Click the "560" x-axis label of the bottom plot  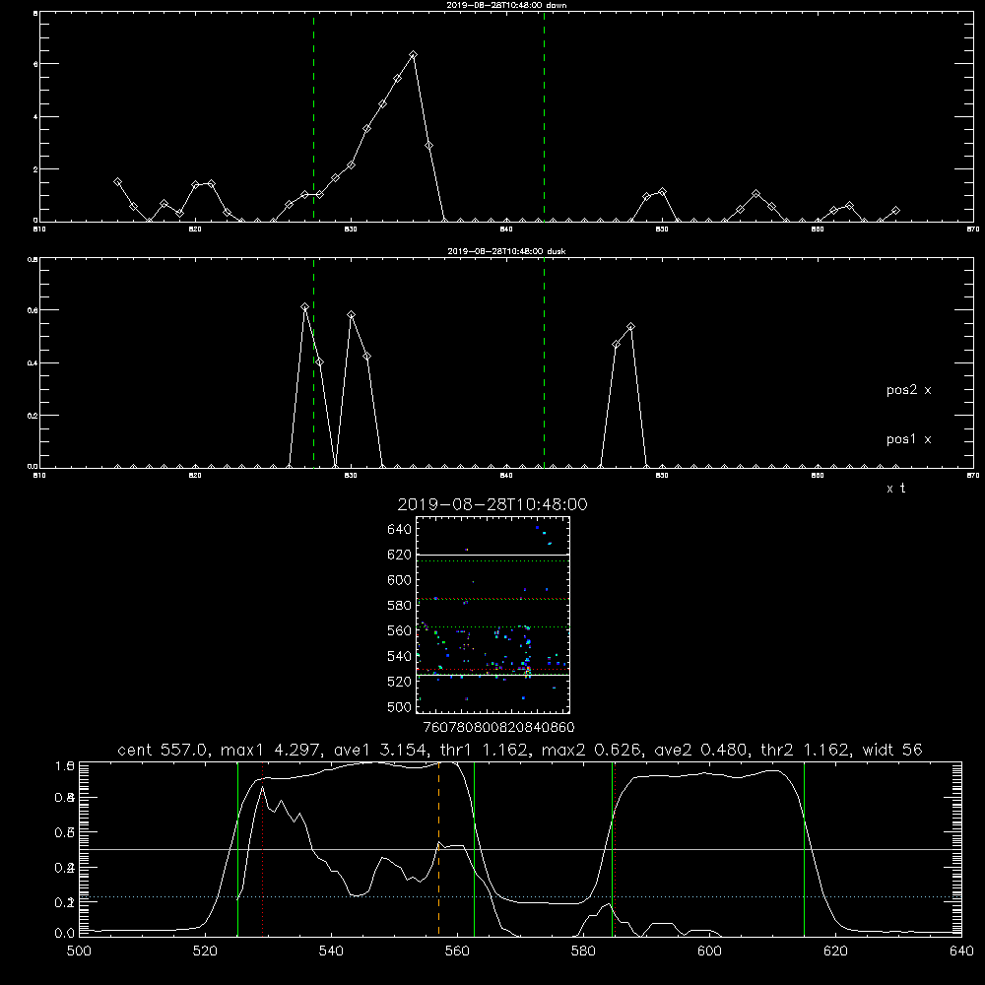pos(457,952)
